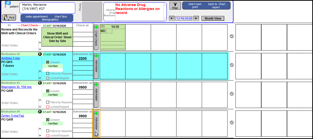Select make appointment in patient menu
Screen dimensions: 313x139
pyautogui.click(x=36, y=16)
